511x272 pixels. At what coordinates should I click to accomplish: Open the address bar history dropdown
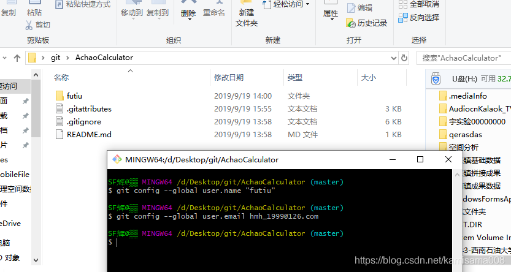point(394,58)
